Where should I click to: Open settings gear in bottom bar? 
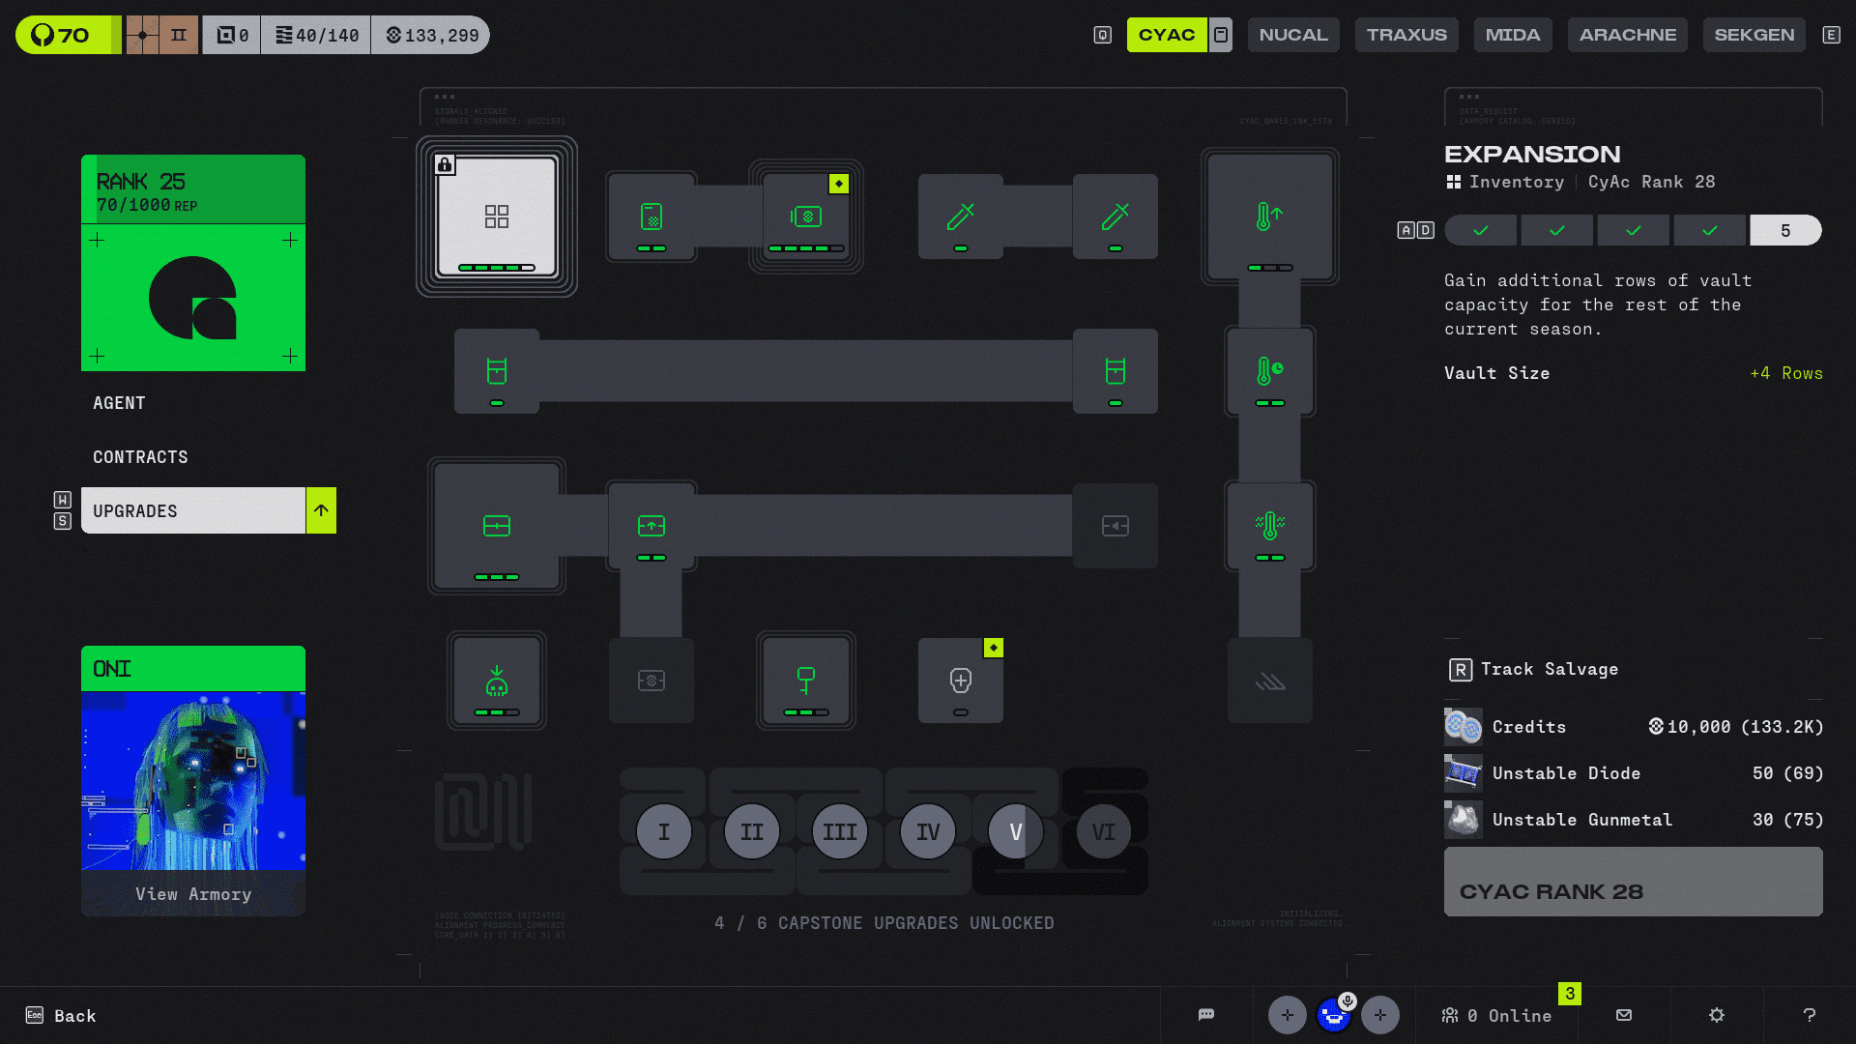pos(1717,1015)
